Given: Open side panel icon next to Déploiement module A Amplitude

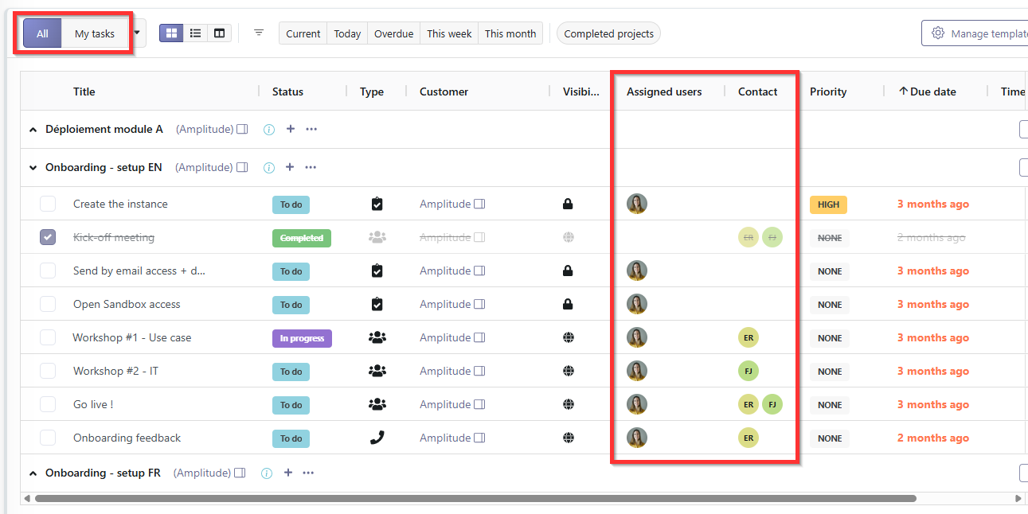Looking at the screenshot, I should coord(242,129).
